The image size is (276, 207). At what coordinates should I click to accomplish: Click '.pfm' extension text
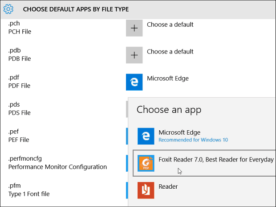click(x=14, y=186)
